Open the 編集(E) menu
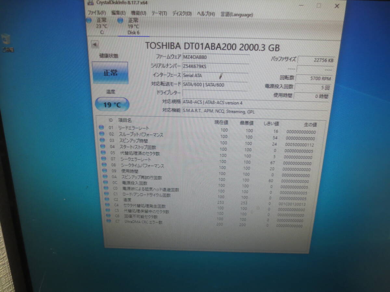390x292 pixels. (x=118, y=13)
